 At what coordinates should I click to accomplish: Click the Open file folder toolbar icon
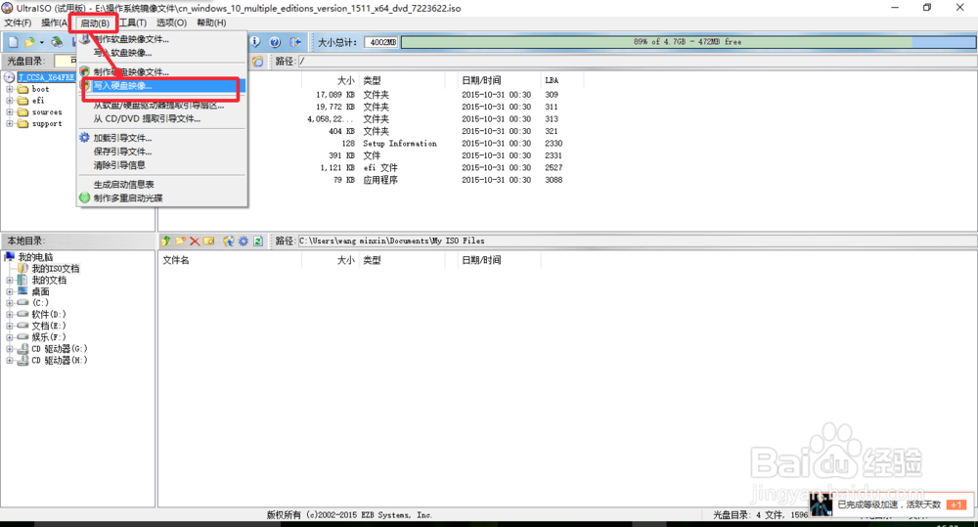click(29, 42)
